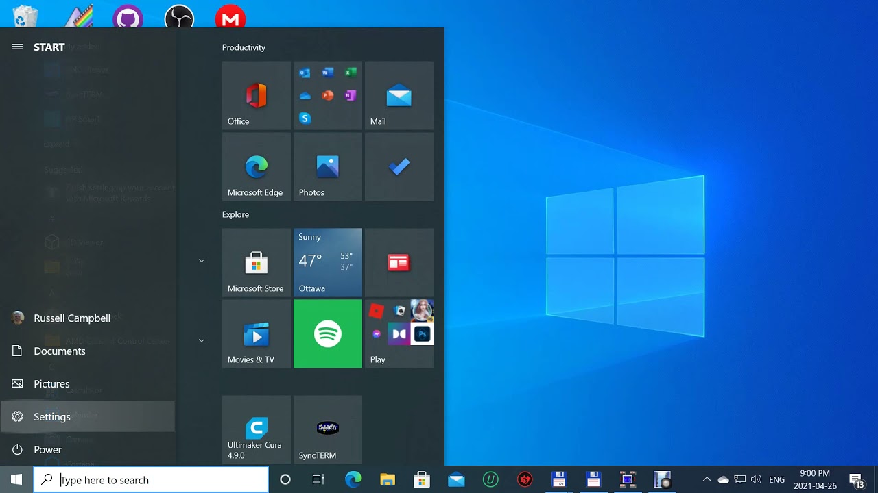Open the Mail tile
This screenshot has width=878, height=493.
(x=399, y=96)
